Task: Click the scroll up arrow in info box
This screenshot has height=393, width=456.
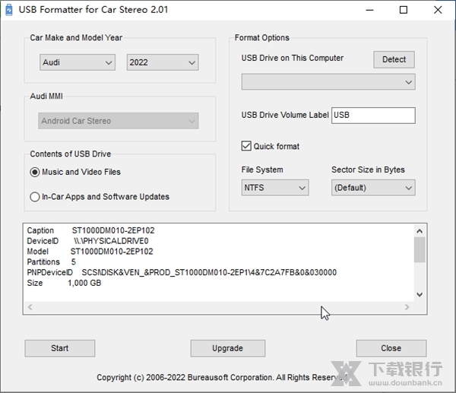Action: point(420,231)
